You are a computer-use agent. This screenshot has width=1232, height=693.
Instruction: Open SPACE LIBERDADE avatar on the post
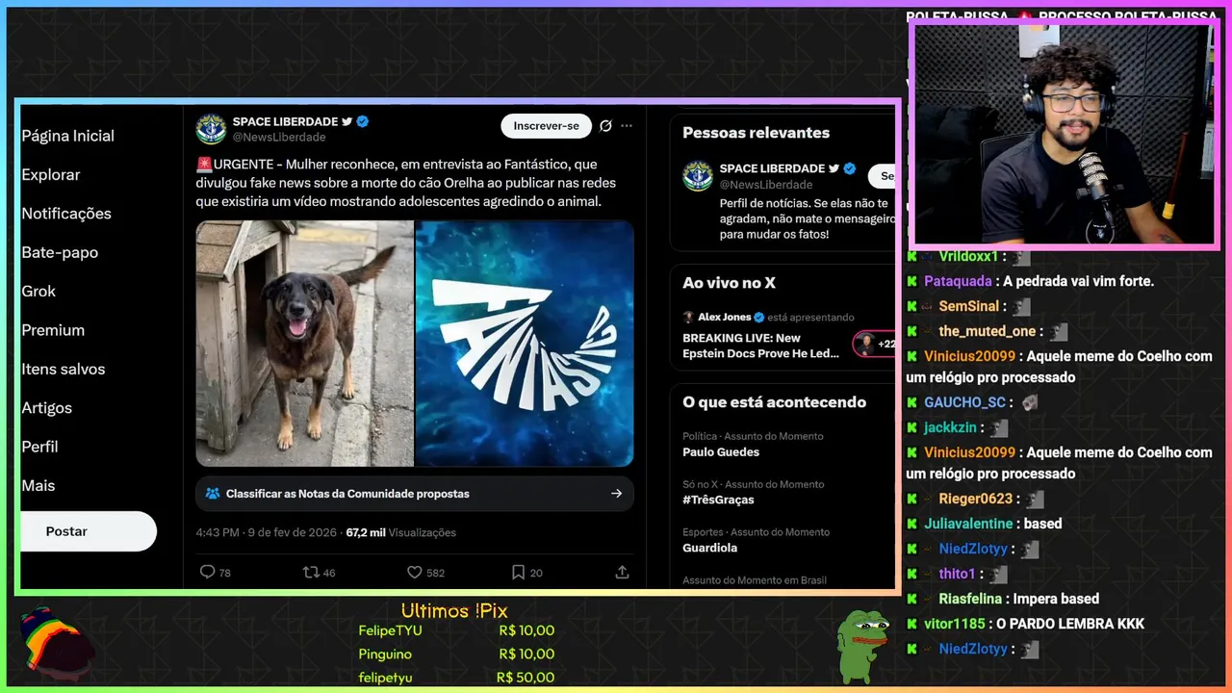pyautogui.click(x=212, y=129)
